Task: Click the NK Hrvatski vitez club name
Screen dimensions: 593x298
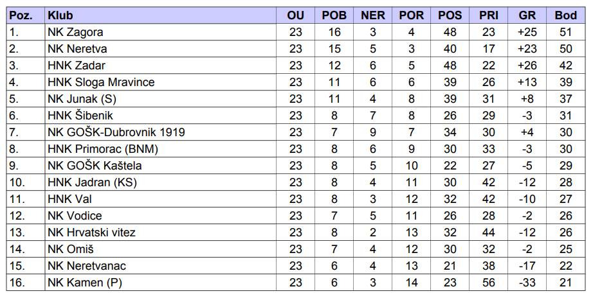Action: point(91,232)
